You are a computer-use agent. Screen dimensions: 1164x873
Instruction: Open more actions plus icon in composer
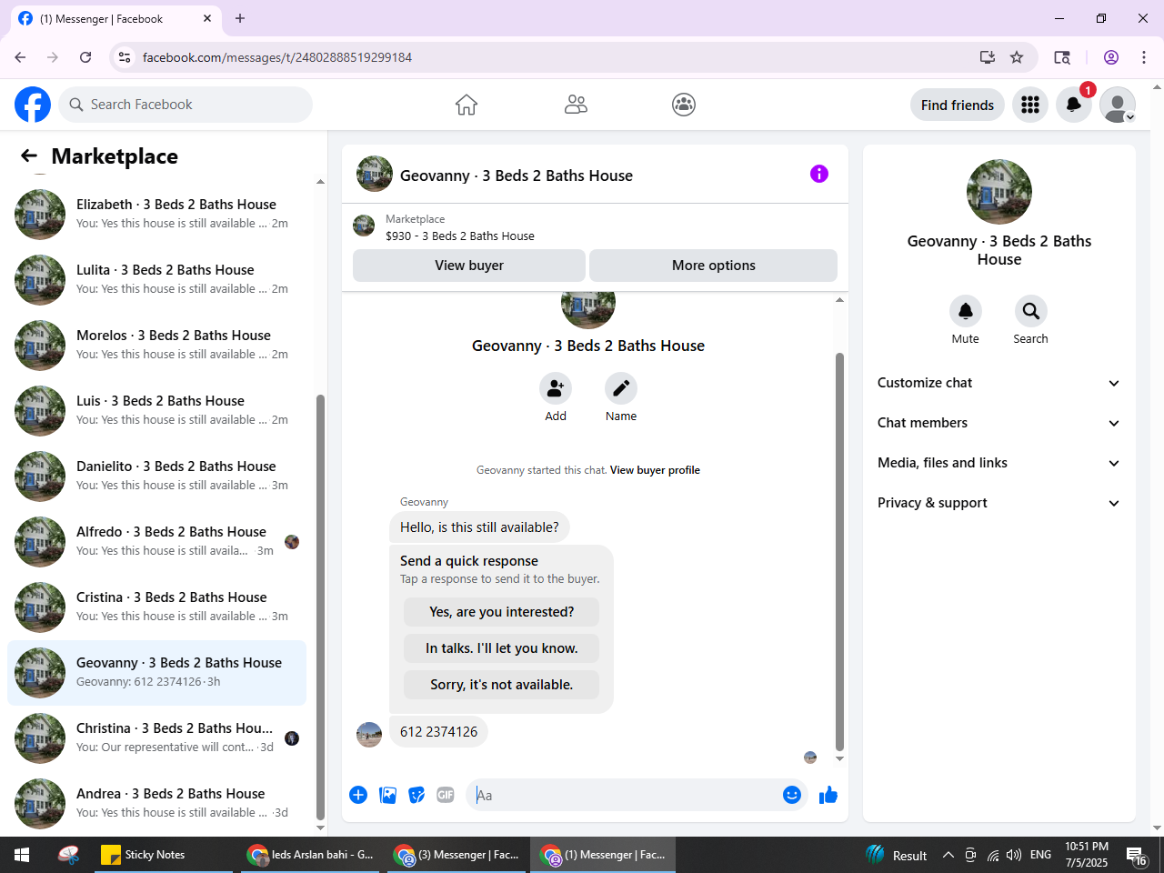click(x=358, y=795)
